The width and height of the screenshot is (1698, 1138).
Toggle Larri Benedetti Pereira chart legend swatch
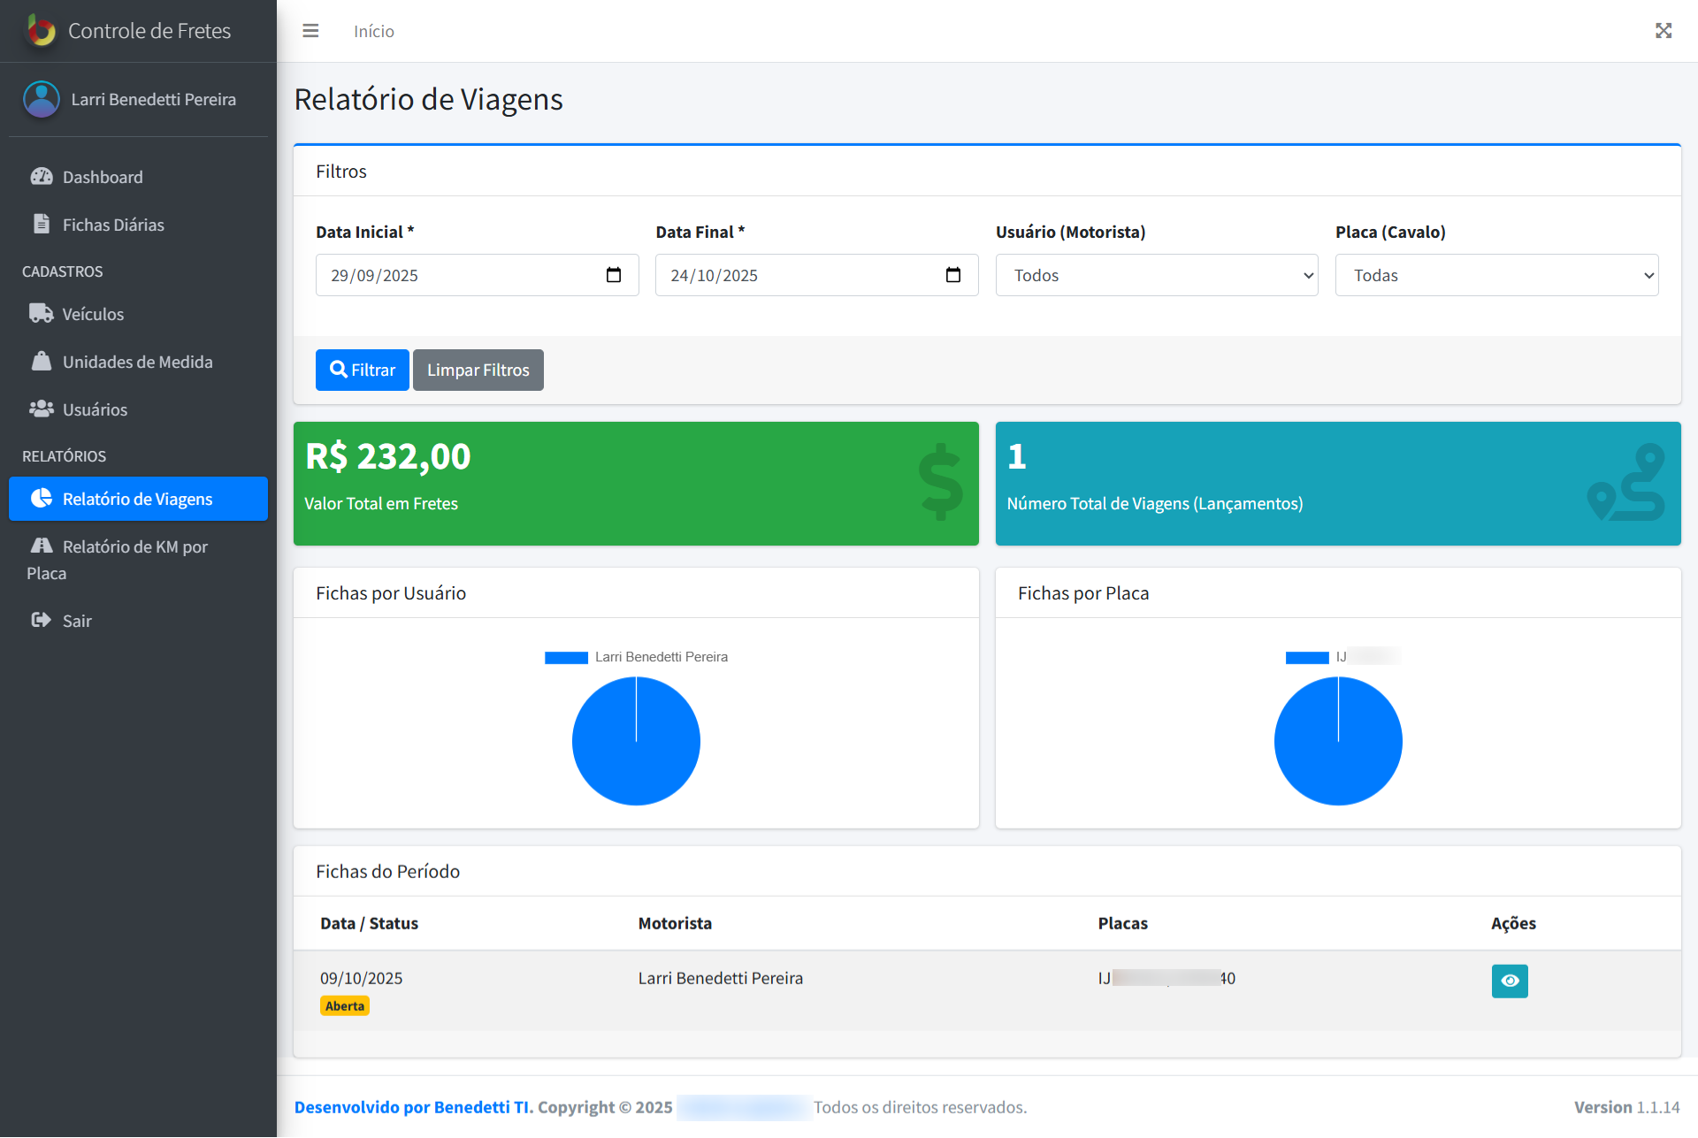coord(566,657)
